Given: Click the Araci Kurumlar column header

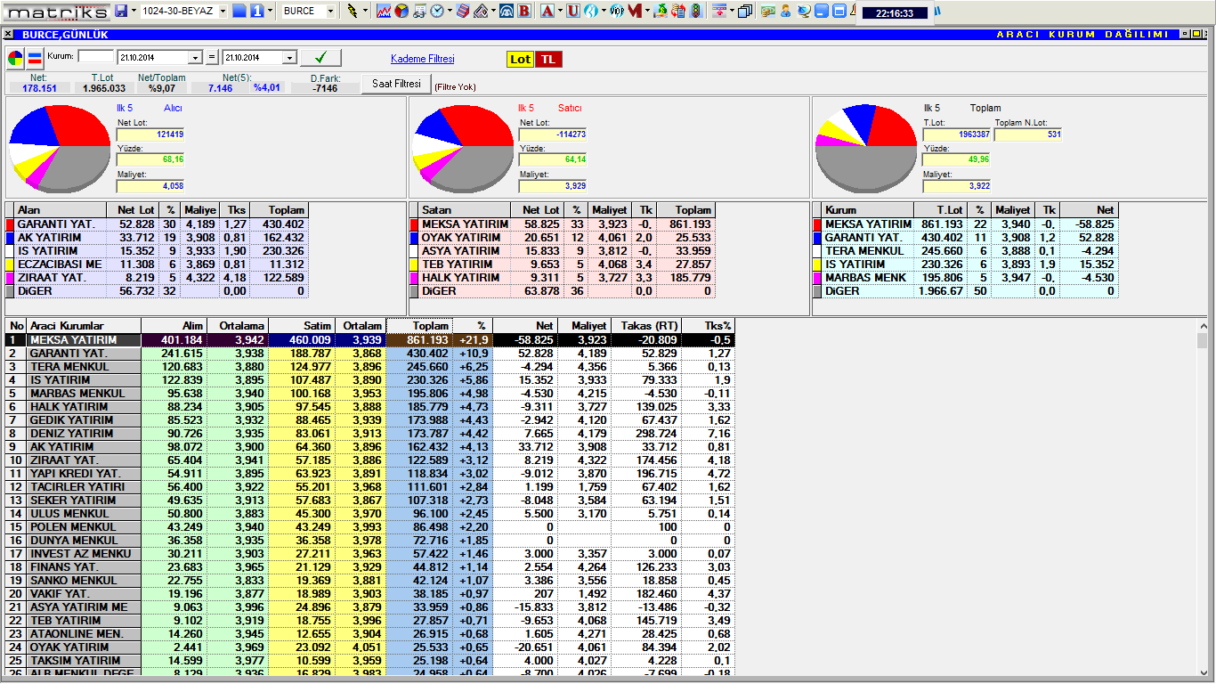Looking at the screenshot, I should pyautogui.click(x=84, y=326).
